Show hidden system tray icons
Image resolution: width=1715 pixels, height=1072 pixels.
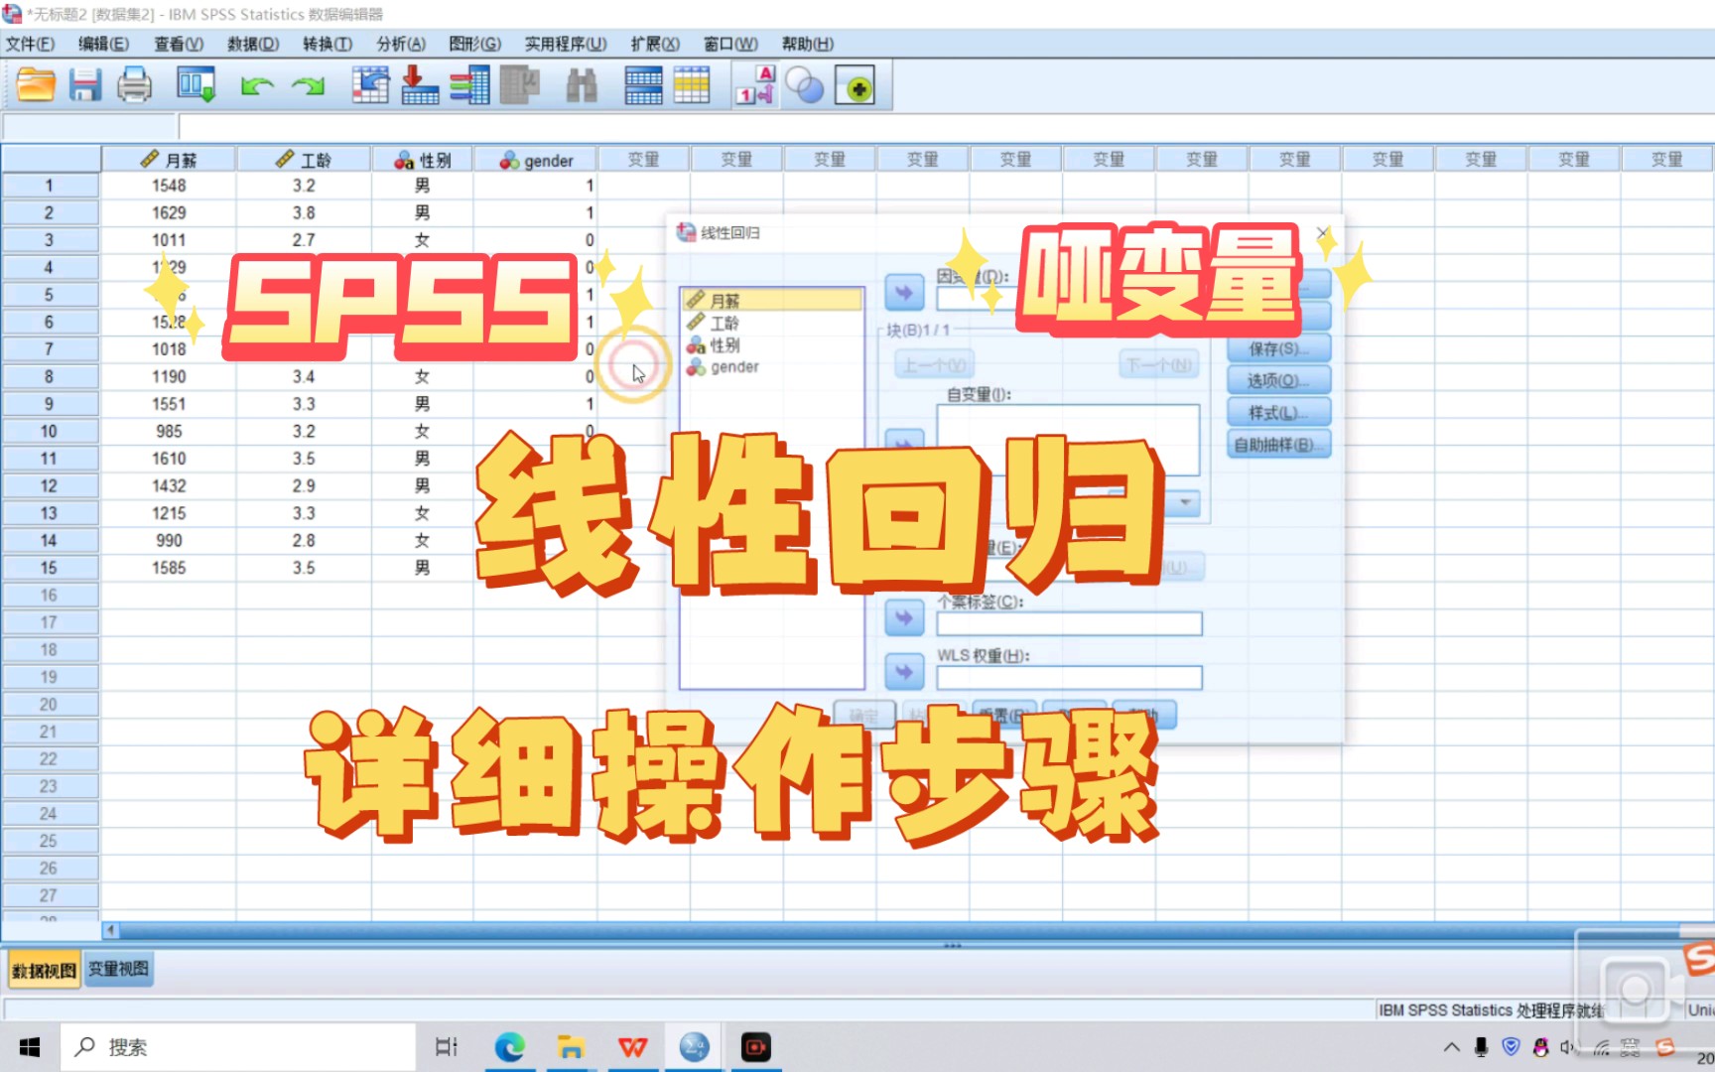point(1451,1047)
